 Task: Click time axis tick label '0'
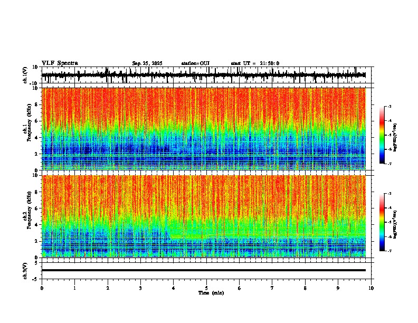[x=42, y=288]
